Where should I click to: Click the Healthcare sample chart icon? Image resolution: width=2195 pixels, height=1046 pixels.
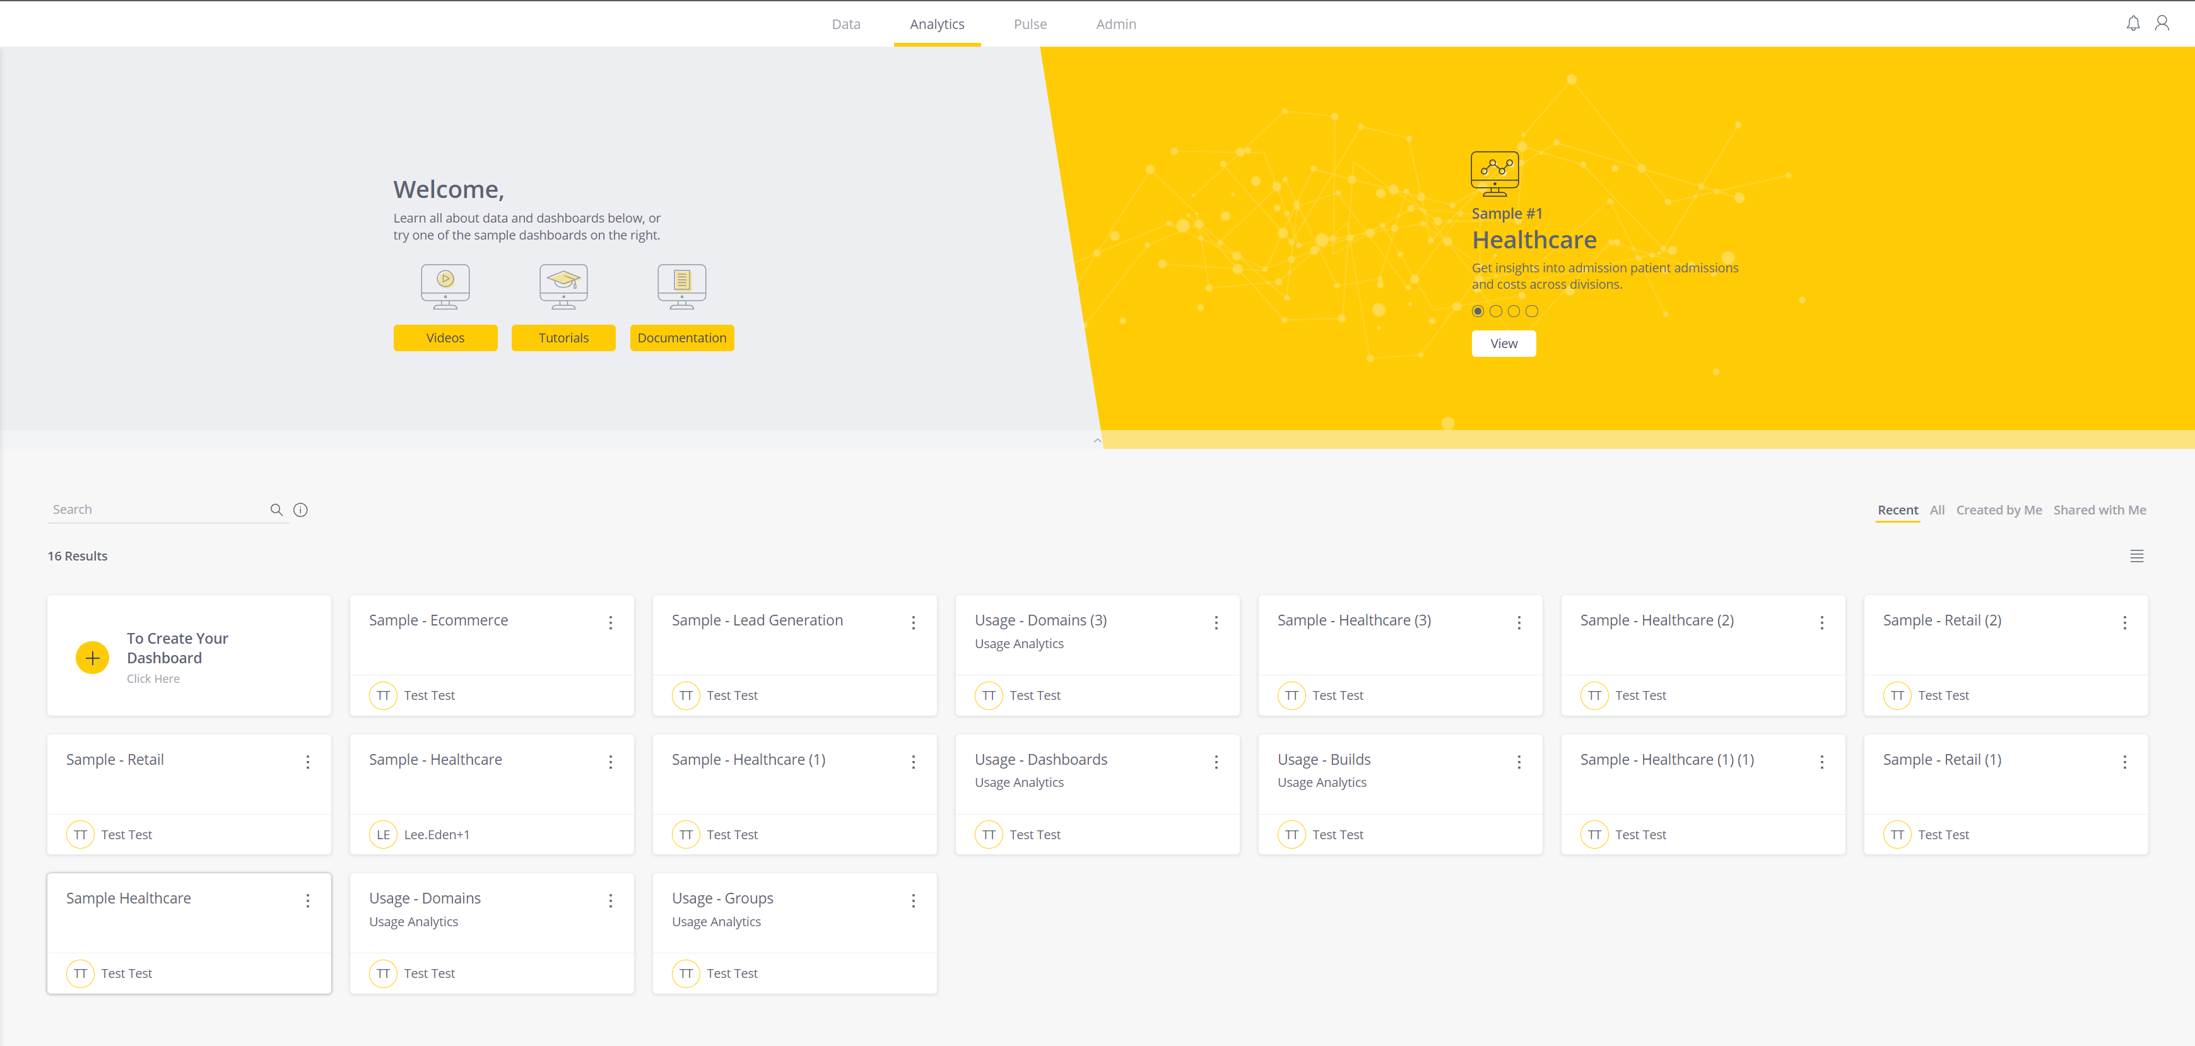[1495, 174]
